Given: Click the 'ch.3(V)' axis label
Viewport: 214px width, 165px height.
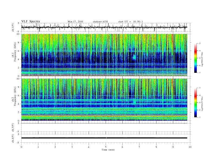Looking at the screenshot, I should click(13, 127).
